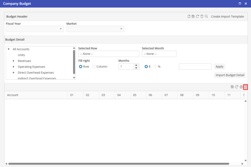Image resolution: width=251 pixels, height=167 pixels.
Task: Export budget grid to file
Action: (x=246, y=87)
